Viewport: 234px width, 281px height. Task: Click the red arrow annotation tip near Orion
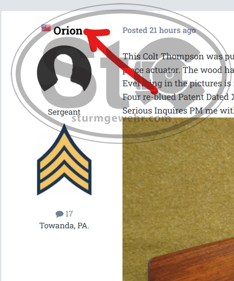pos(86,31)
